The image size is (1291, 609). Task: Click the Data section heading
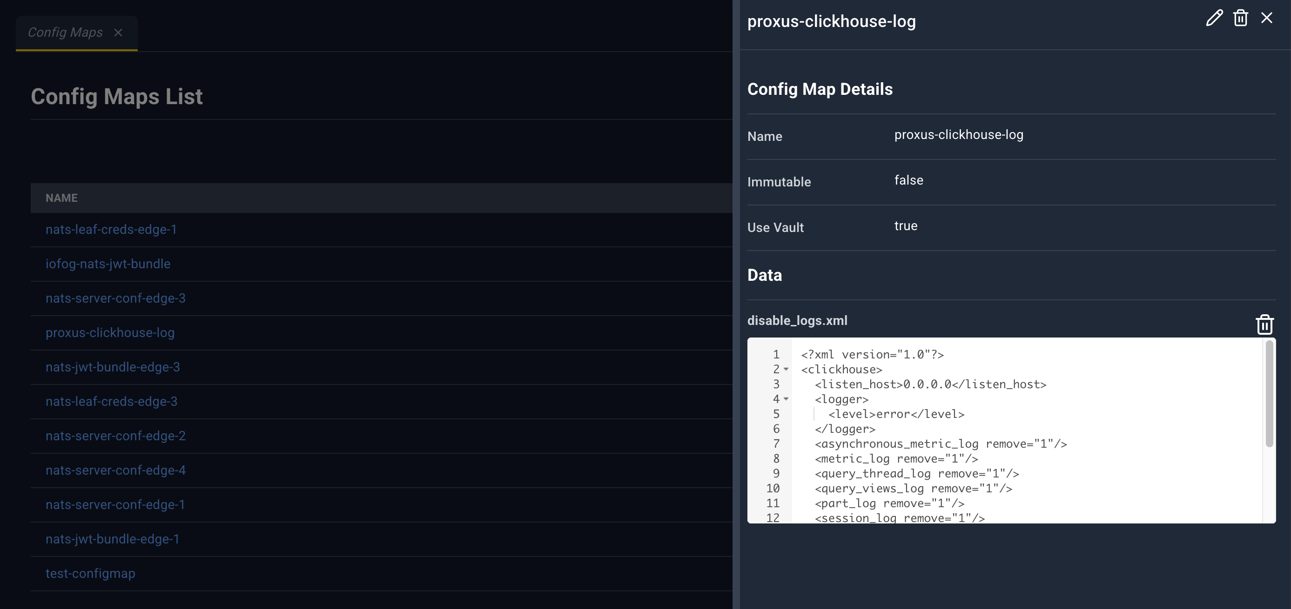pos(764,275)
